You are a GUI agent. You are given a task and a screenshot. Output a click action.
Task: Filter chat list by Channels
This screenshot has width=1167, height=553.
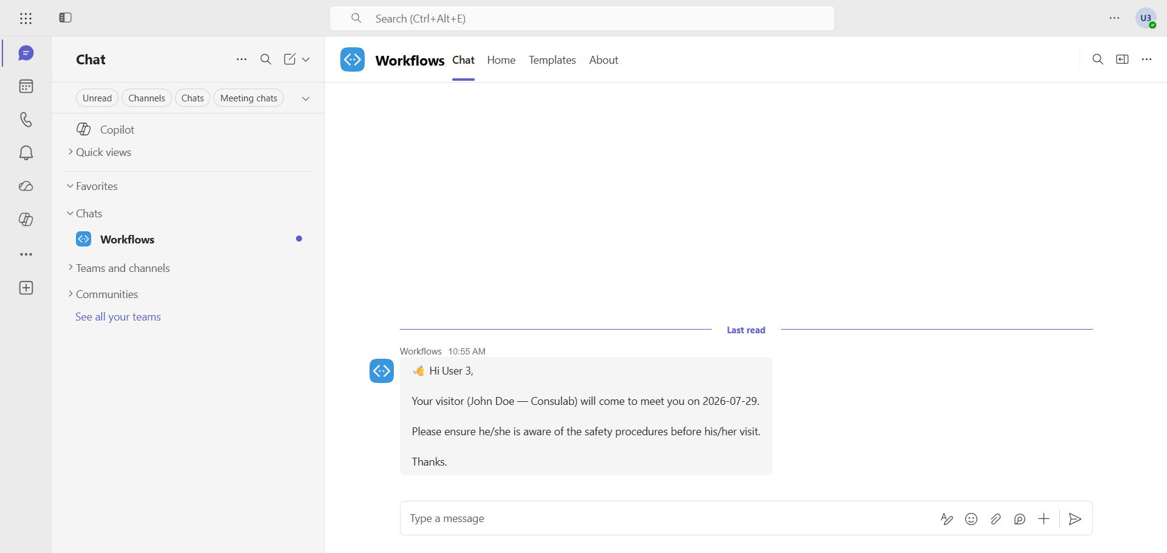(146, 98)
